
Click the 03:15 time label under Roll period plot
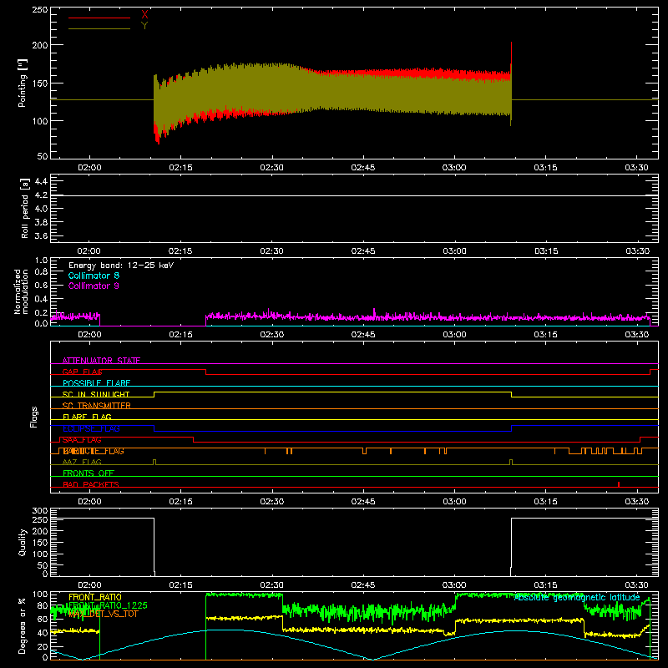pyautogui.click(x=546, y=251)
